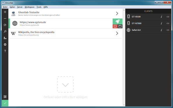
Task: Click the site list scrollbar up arrow
Action: click(x=124, y=10)
